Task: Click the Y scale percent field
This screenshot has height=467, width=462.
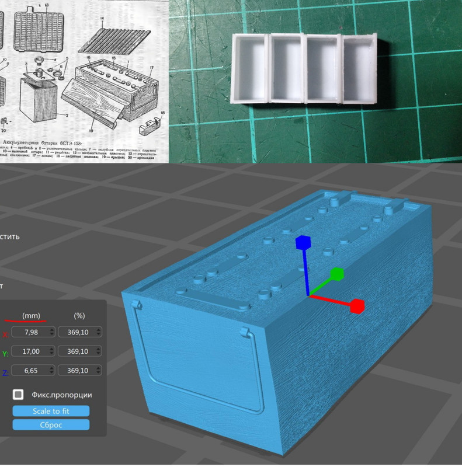Action: 80,351
